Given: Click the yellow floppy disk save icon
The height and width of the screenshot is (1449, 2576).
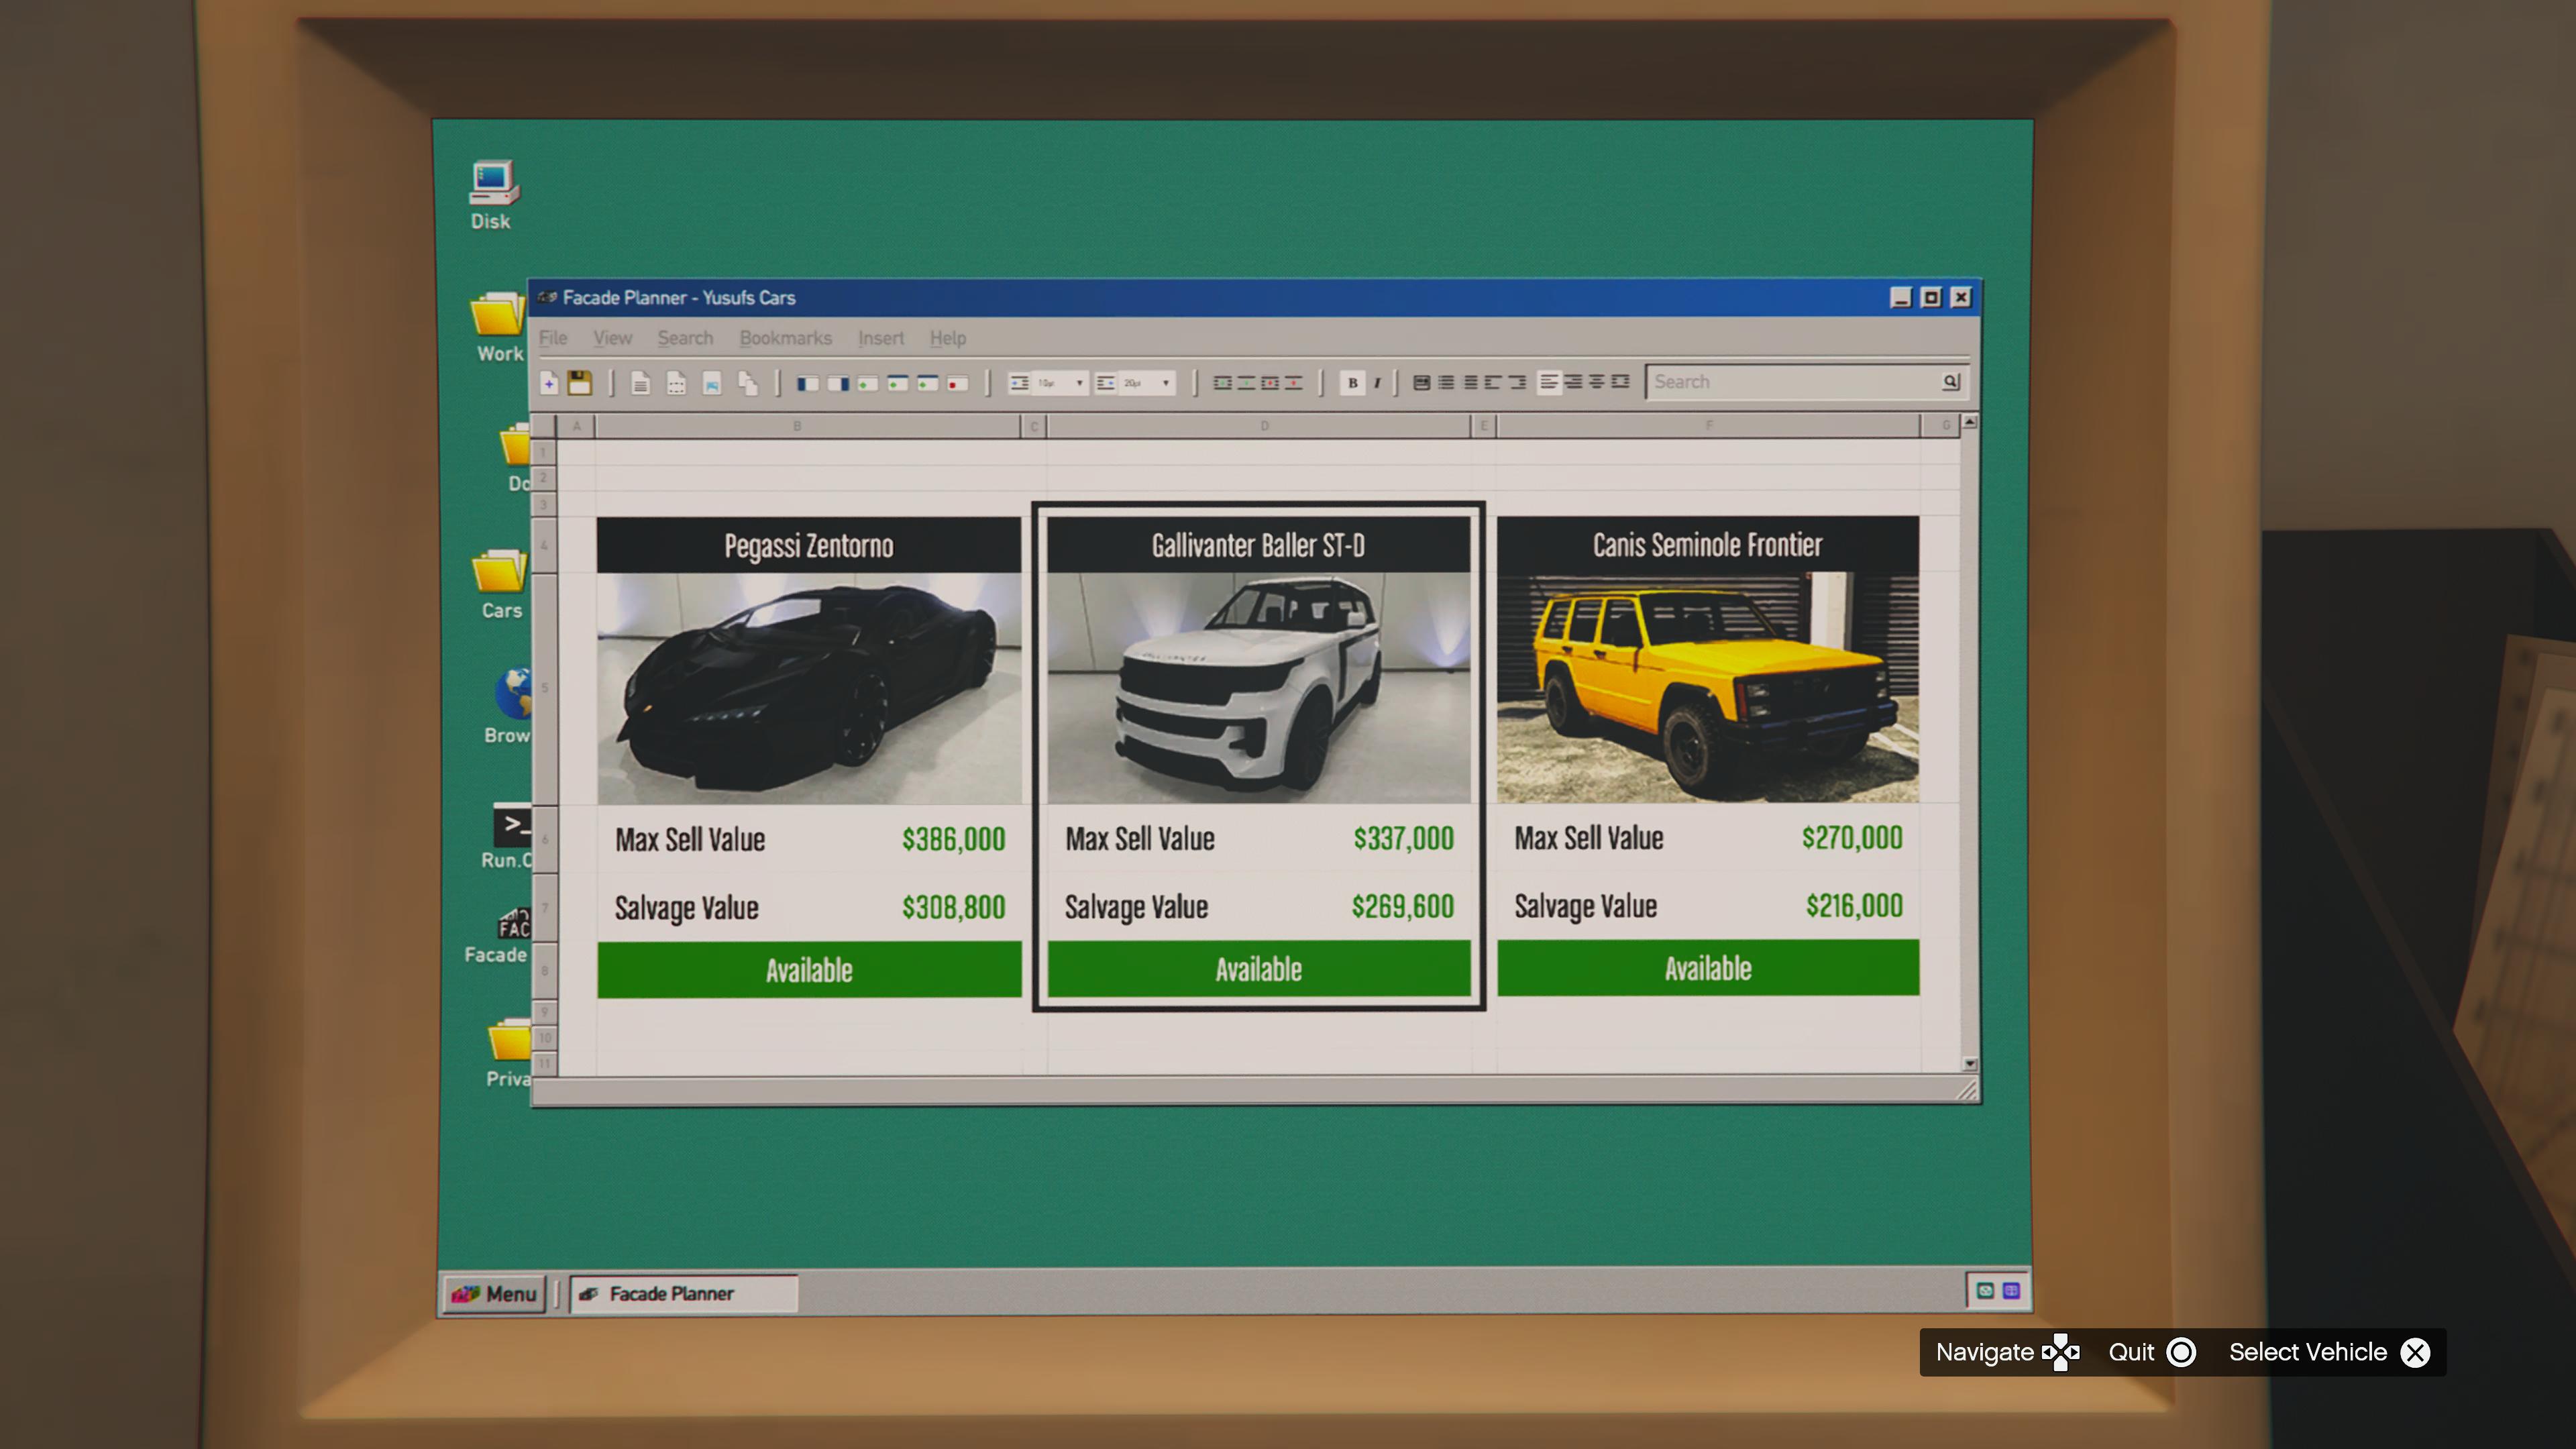Looking at the screenshot, I should coord(580,383).
